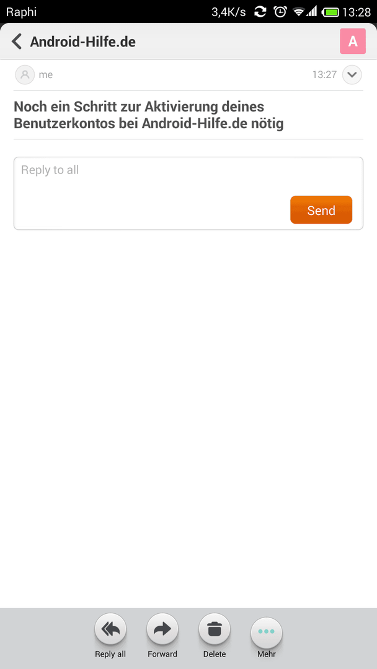Click the sender profile avatar
This screenshot has height=669, width=377.
tap(25, 75)
